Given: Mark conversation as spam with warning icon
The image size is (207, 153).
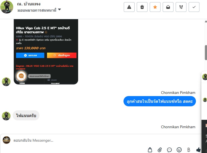Looking at the screenshot, I should [129, 7].
